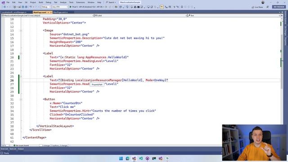Viewport: 288px width, 162px height.
Task: Click the 'No issues found' indicator
Action: [21, 145]
